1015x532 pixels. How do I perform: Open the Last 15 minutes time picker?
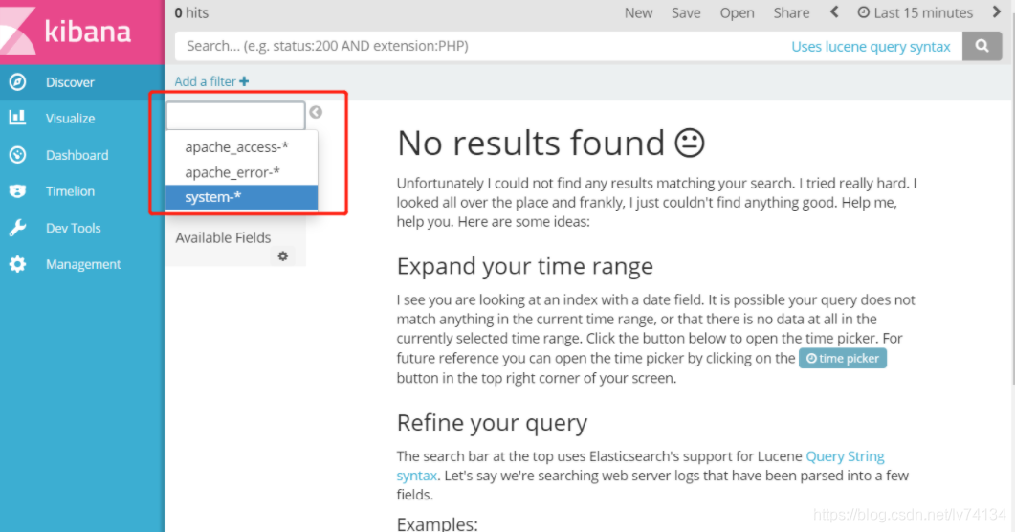915,13
